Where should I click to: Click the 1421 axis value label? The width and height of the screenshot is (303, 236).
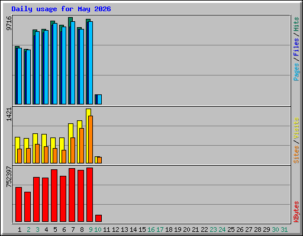tap(9, 114)
